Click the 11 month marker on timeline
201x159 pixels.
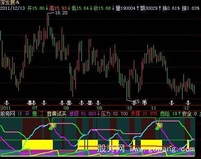[x=154, y=108]
